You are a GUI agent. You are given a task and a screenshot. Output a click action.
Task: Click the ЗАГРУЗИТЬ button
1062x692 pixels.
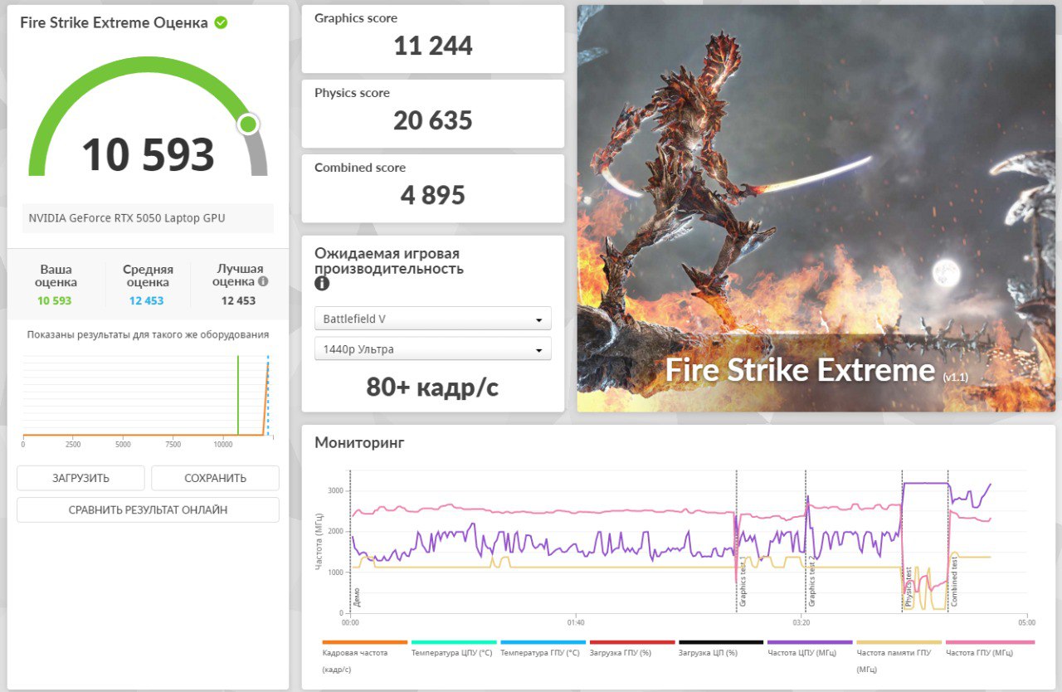tap(80, 478)
